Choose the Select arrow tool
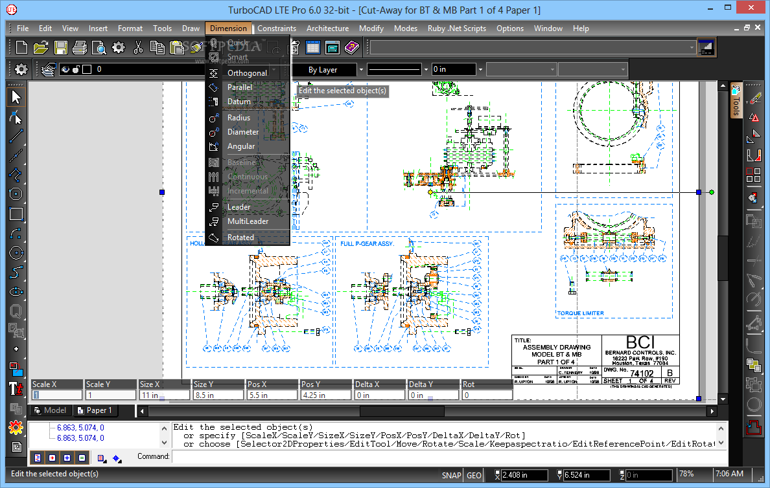The image size is (770, 488). click(16, 97)
